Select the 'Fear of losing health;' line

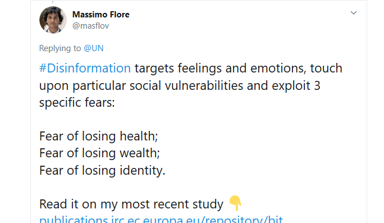(98, 136)
